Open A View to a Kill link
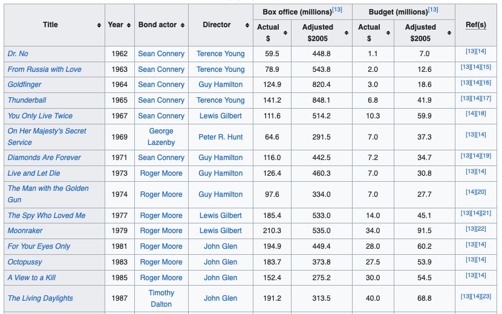Viewport: 502px width, 314px height. coord(31,278)
